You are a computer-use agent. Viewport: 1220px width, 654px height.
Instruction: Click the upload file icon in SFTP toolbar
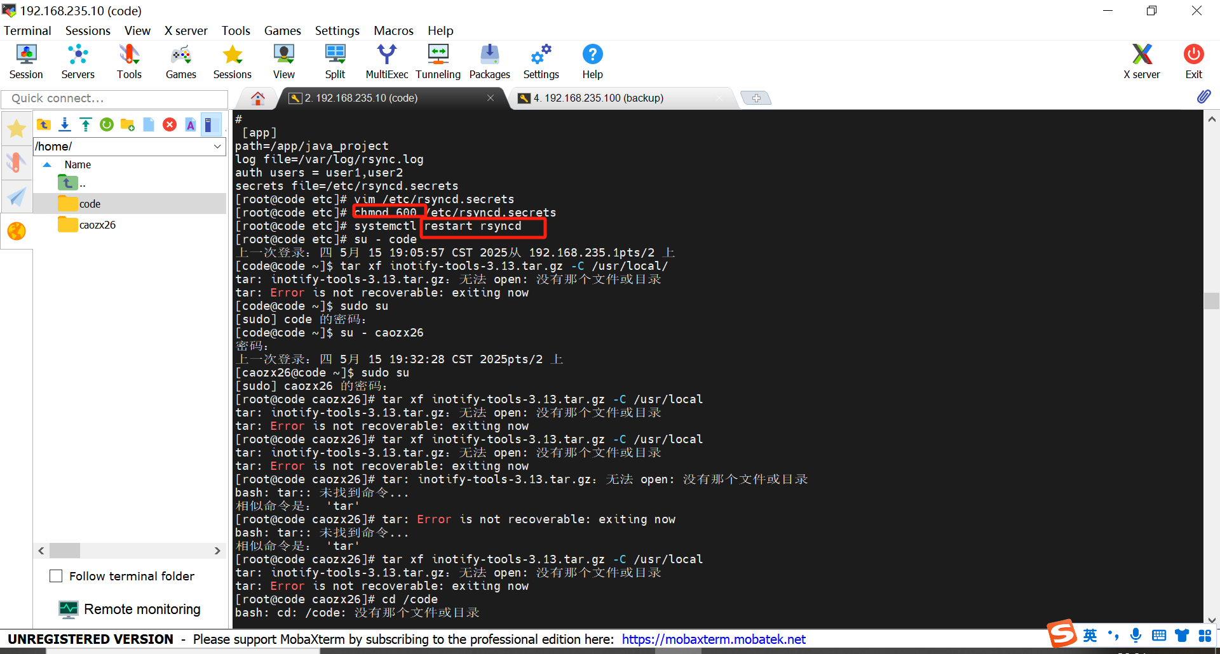point(86,124)
